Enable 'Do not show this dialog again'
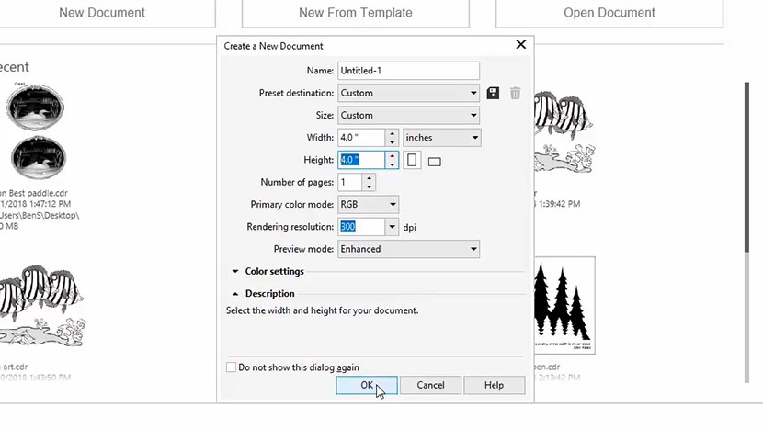This screenshot has height=429, width=763. coord(232,367)
